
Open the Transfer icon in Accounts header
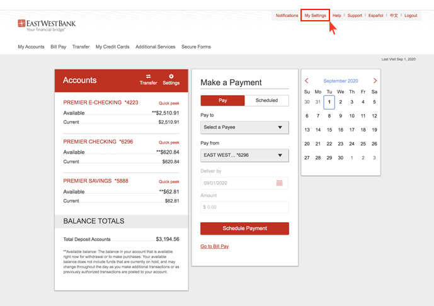149,80
